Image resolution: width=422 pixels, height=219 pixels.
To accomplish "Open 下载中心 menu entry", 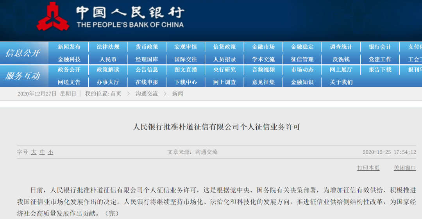I will [x=186, y=82].
